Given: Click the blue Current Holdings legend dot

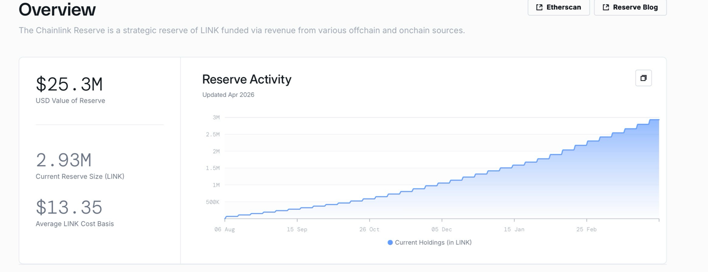Looking at the screenshot, I should pyautogui.click(x=390, y=243).
